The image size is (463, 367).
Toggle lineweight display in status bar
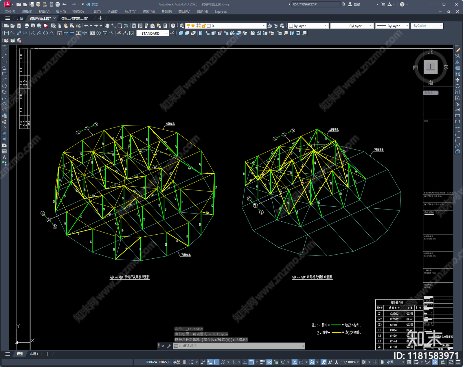point(262,362)
